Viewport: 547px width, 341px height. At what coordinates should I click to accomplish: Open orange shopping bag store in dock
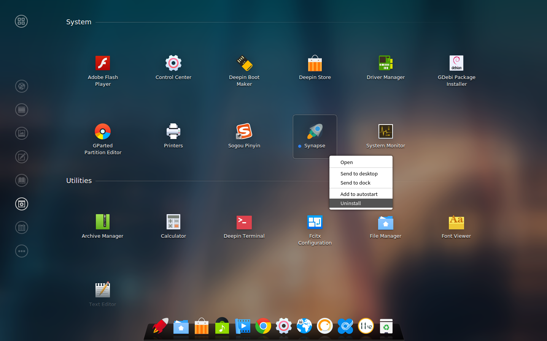202,326
